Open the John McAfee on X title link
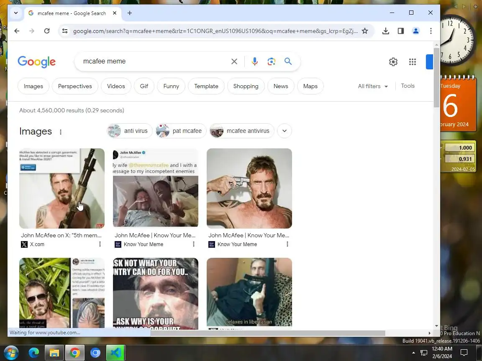482x361 pixels. click(x=61, y=236)
